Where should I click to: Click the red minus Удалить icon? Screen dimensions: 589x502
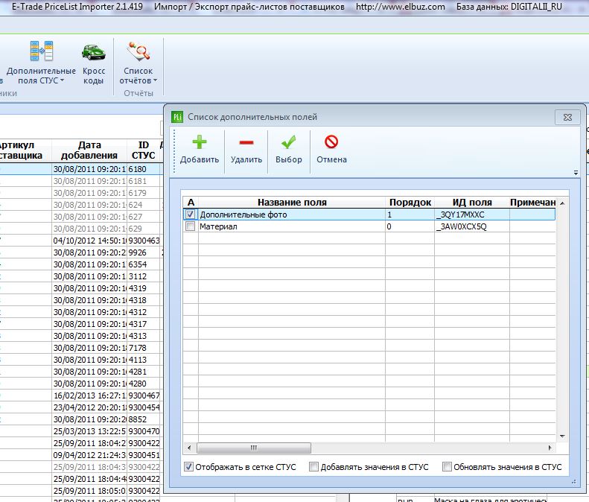246,142
